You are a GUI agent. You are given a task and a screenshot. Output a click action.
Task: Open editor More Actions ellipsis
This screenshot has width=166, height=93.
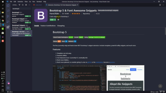(x=163, y=5)
